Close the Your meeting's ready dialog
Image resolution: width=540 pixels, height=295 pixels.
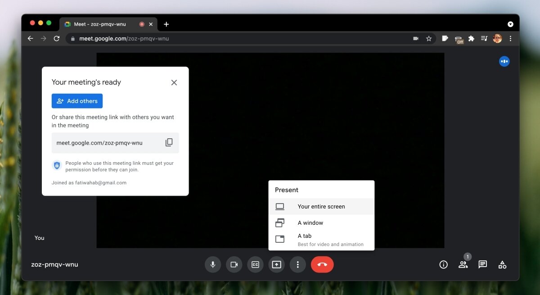[x=174, y=82]
